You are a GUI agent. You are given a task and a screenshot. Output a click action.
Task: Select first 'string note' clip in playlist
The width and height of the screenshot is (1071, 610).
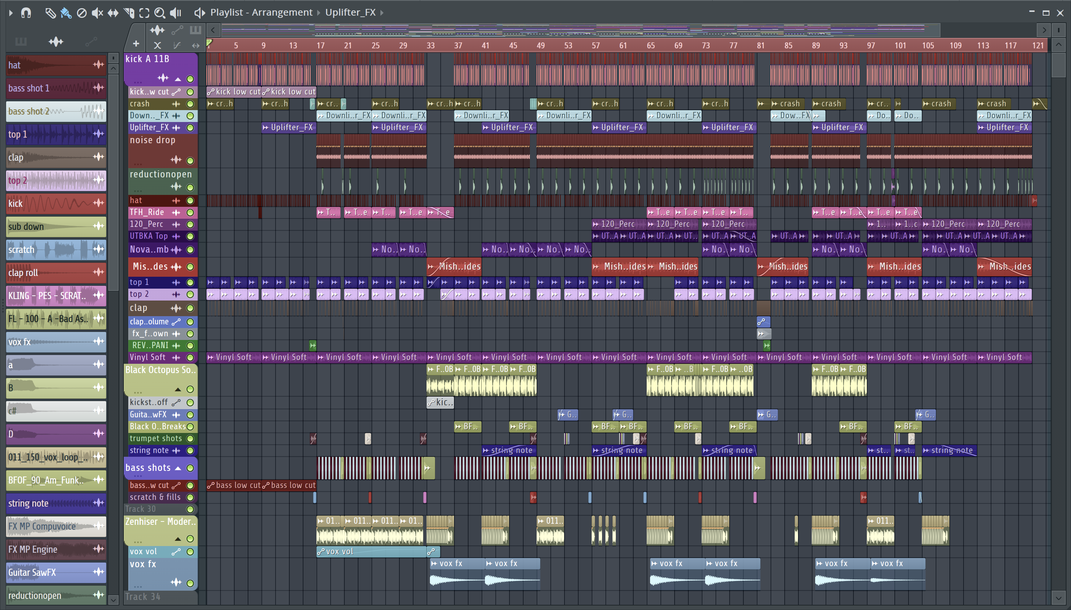508,451
